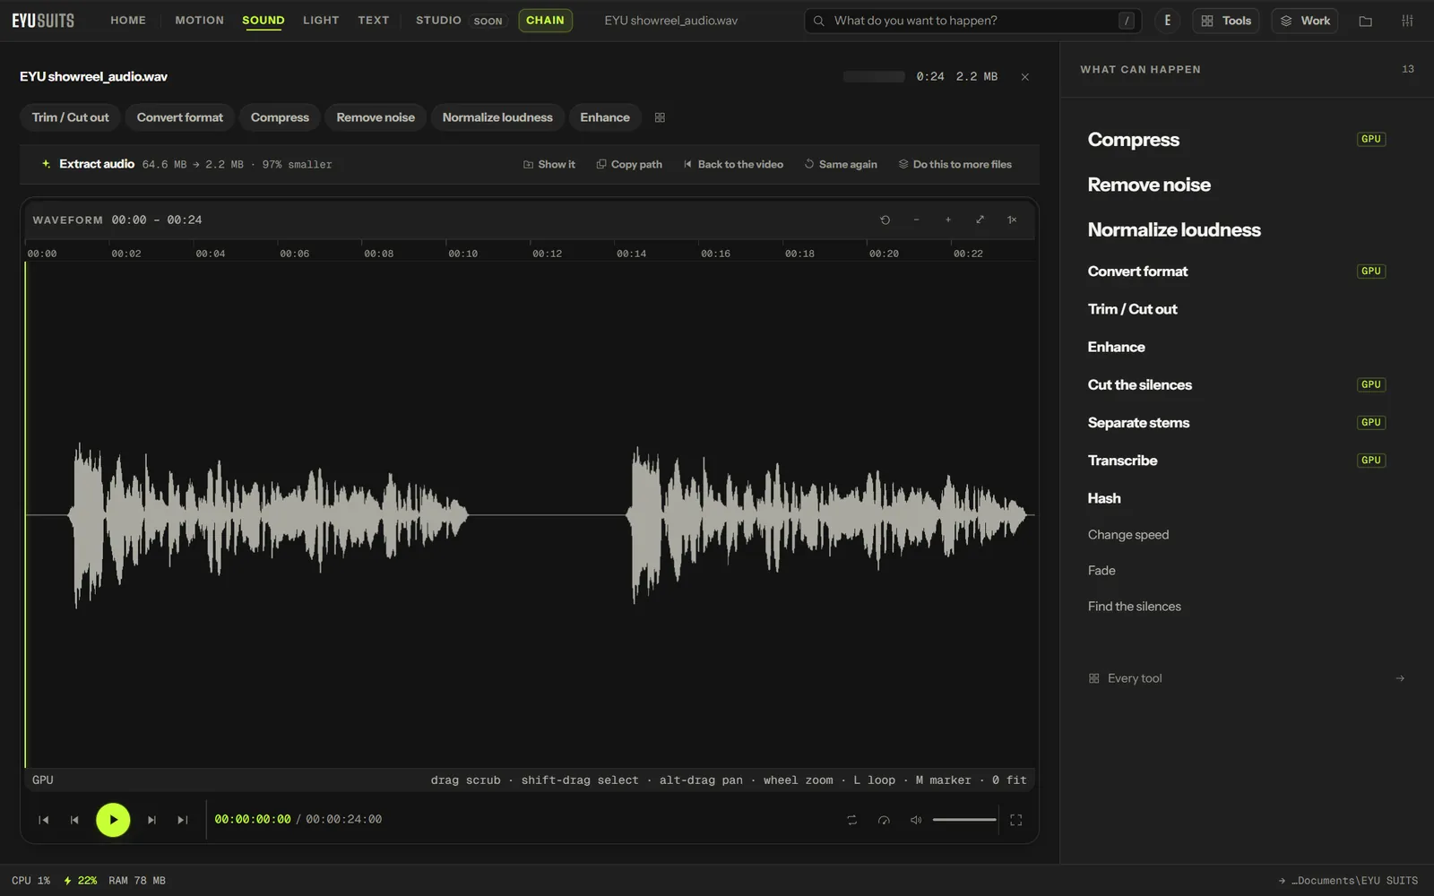Close the showreel_audio.wav file panel
The height and width of the screenshot is (896, 1434).
point(1024,77)
